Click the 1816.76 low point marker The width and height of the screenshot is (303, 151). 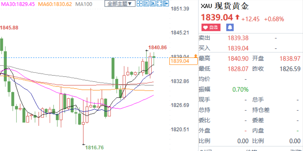coord(94,148)
